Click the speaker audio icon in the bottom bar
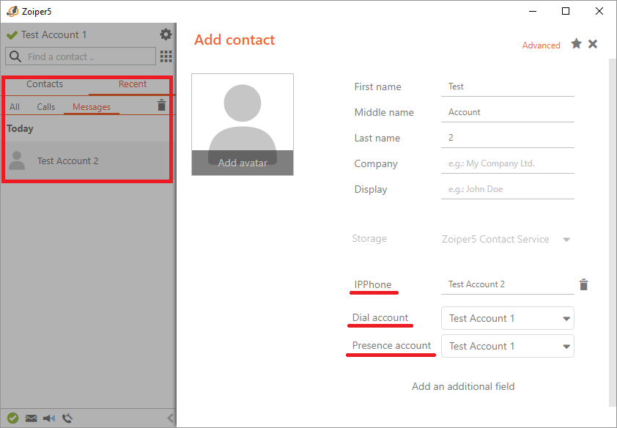The width and height of the screenshot is (617, 428). point(49,418)
